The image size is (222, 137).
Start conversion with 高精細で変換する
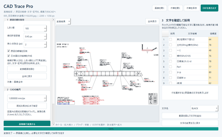tap(27, 123)
